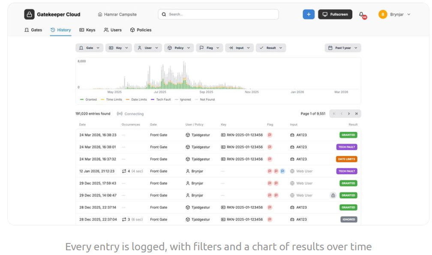Click the Hamrar Campsite site link

tap(117, 14)
